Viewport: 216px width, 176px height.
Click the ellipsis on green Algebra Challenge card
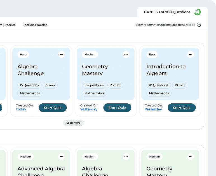[x=126, y=157]
